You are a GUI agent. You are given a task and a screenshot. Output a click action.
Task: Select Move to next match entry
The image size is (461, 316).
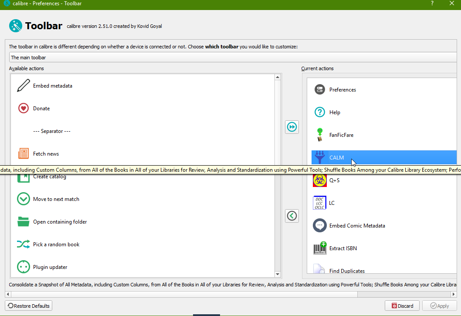(x=142, y=199)
